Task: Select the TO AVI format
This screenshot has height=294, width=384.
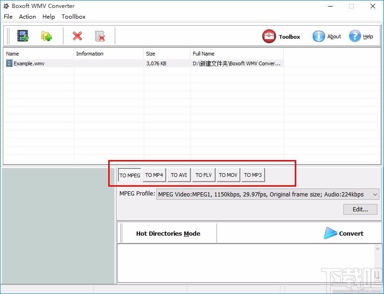Action: point(179,175)
